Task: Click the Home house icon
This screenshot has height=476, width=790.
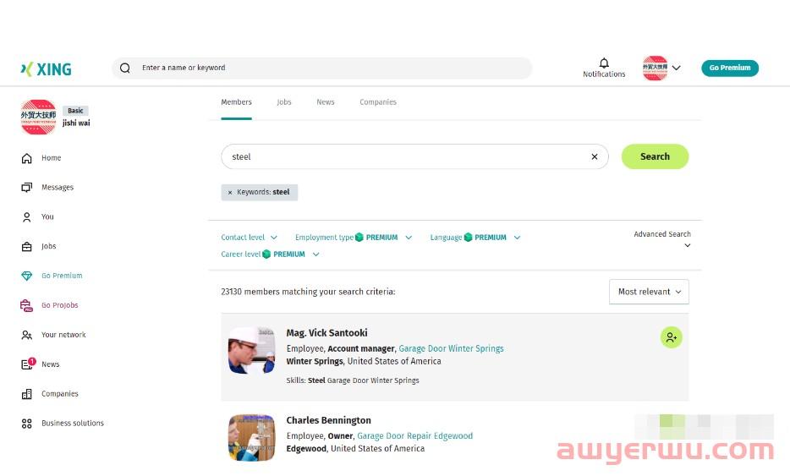Action: tap(27, 158)
